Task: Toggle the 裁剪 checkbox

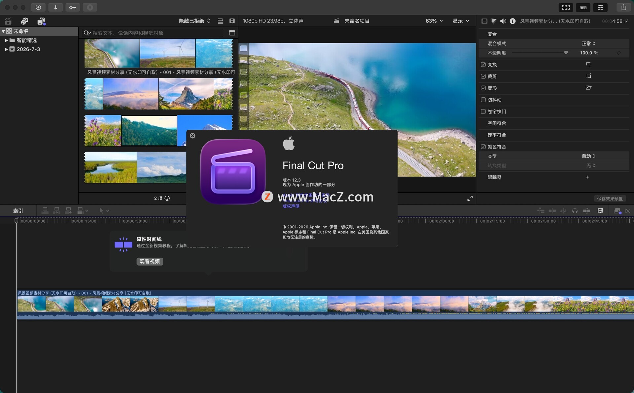Action: (x=483, y=76)
